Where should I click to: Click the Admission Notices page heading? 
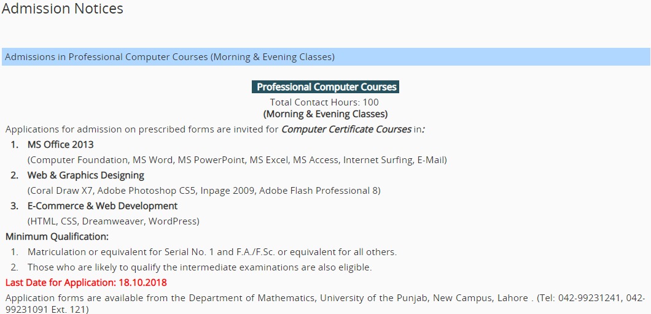click(x=62, y=9)
